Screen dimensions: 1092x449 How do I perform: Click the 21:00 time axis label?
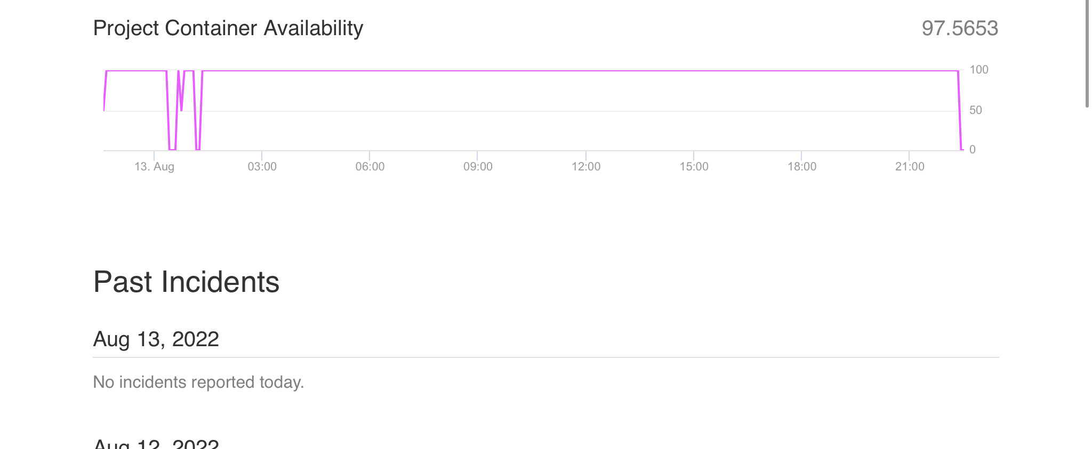click(x=910, y=167)
